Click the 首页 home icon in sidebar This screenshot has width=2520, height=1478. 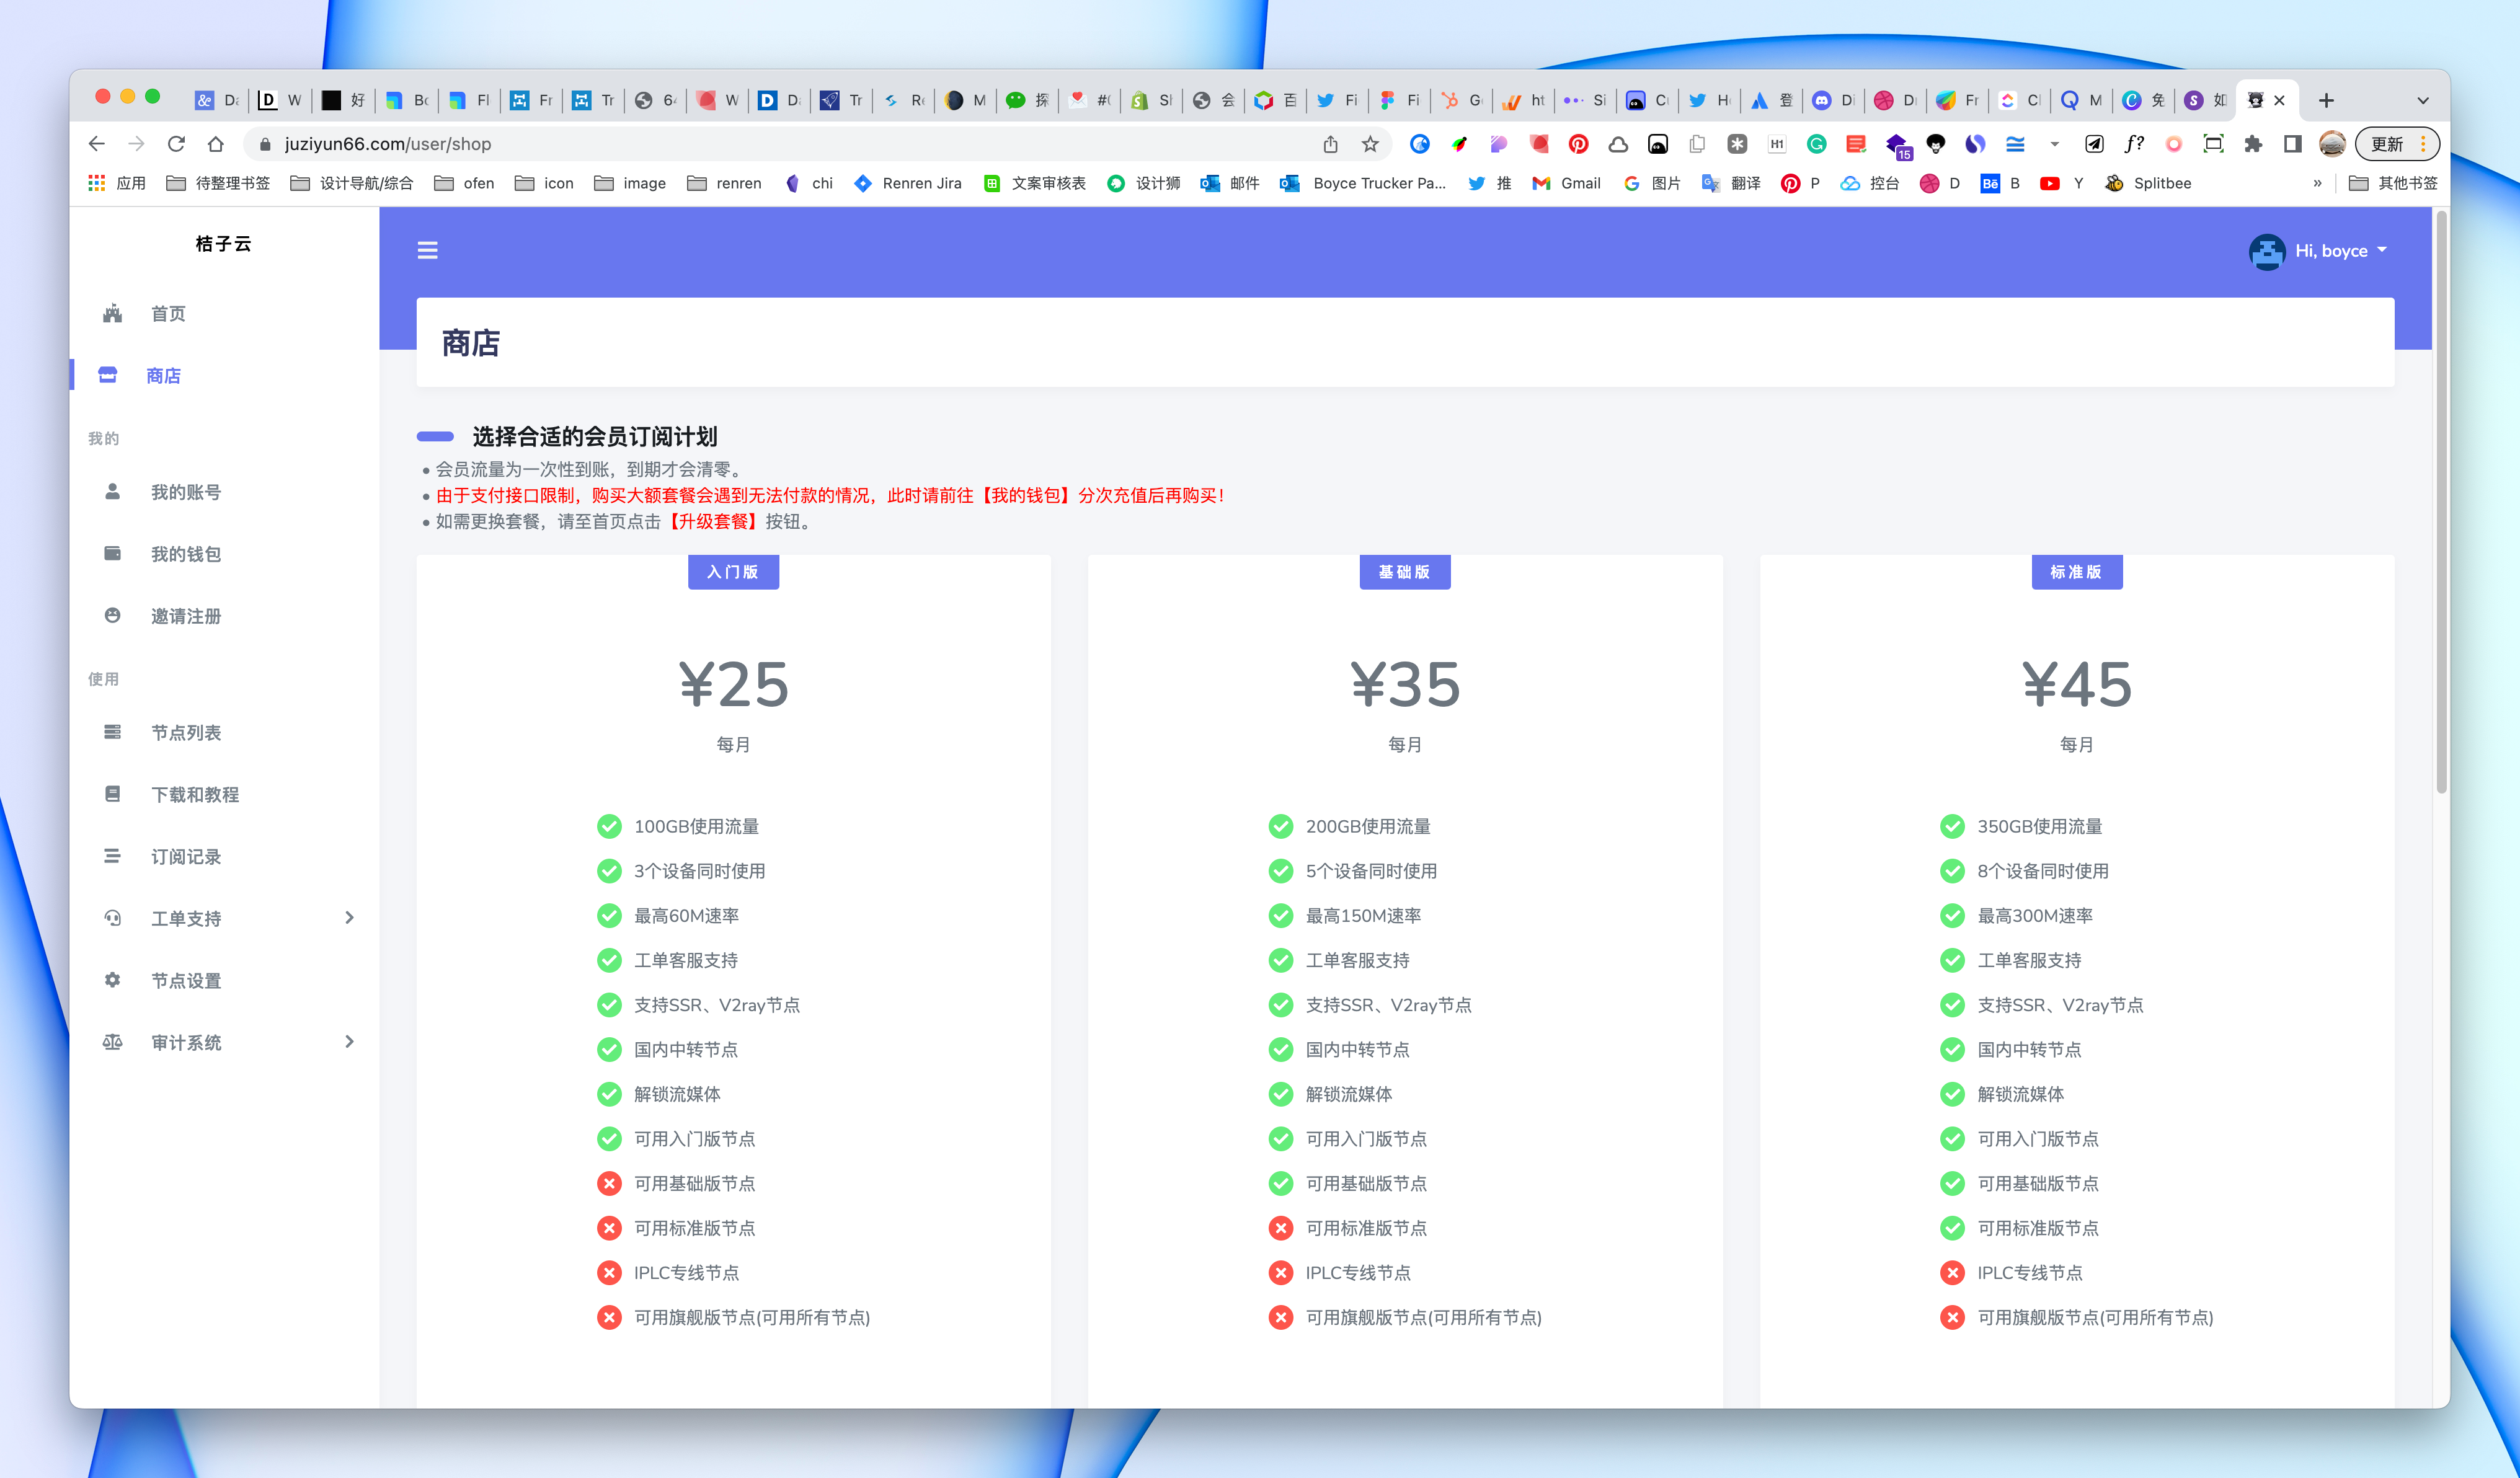click(112, 314)
